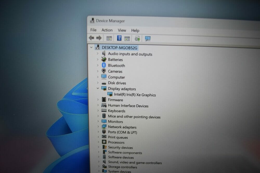Expand the Keyboards chevron
This screenshot has width=260, height=173.
98,111
